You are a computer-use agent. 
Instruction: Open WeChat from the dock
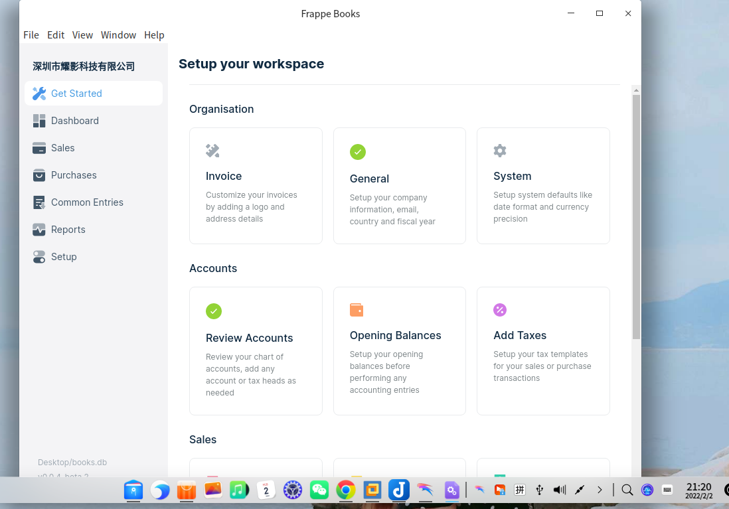point(319,490)
